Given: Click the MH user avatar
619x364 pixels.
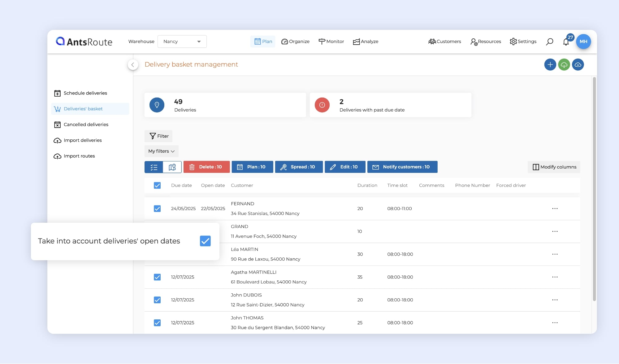Looking at the screenshot, I should (583, 42).
